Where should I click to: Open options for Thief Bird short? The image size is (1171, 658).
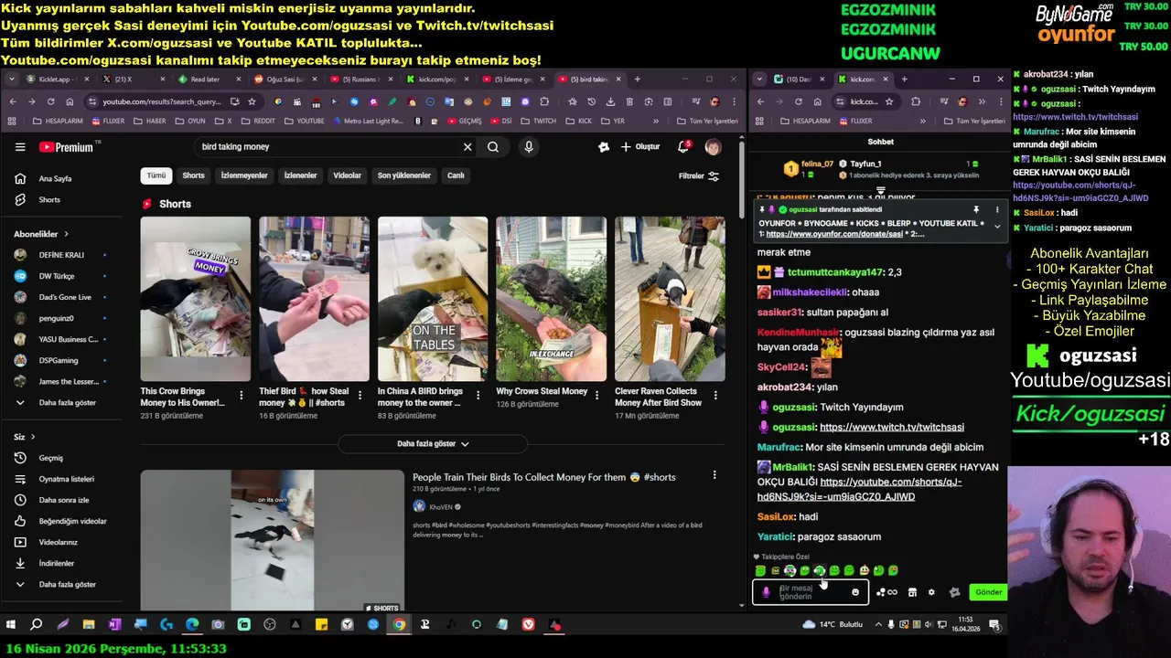(360, 396)
